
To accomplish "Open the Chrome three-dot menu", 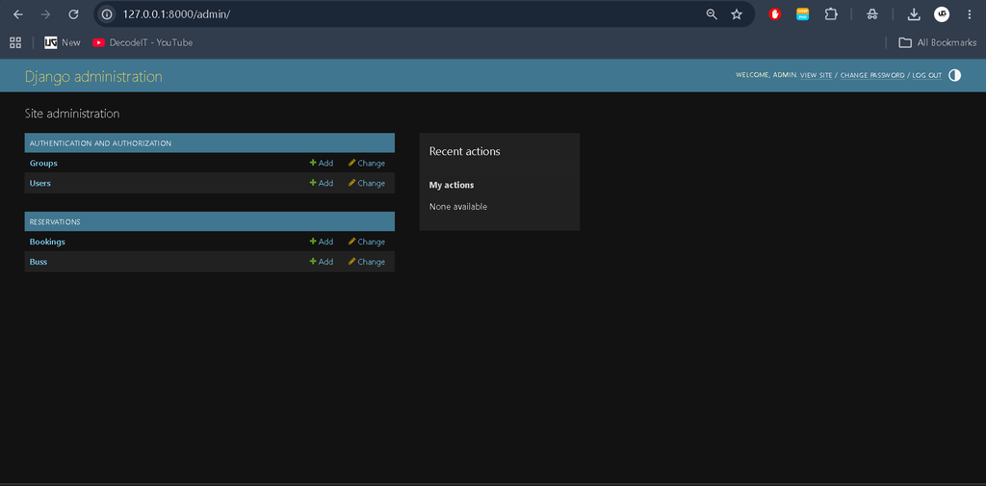I will coord(969,13).
